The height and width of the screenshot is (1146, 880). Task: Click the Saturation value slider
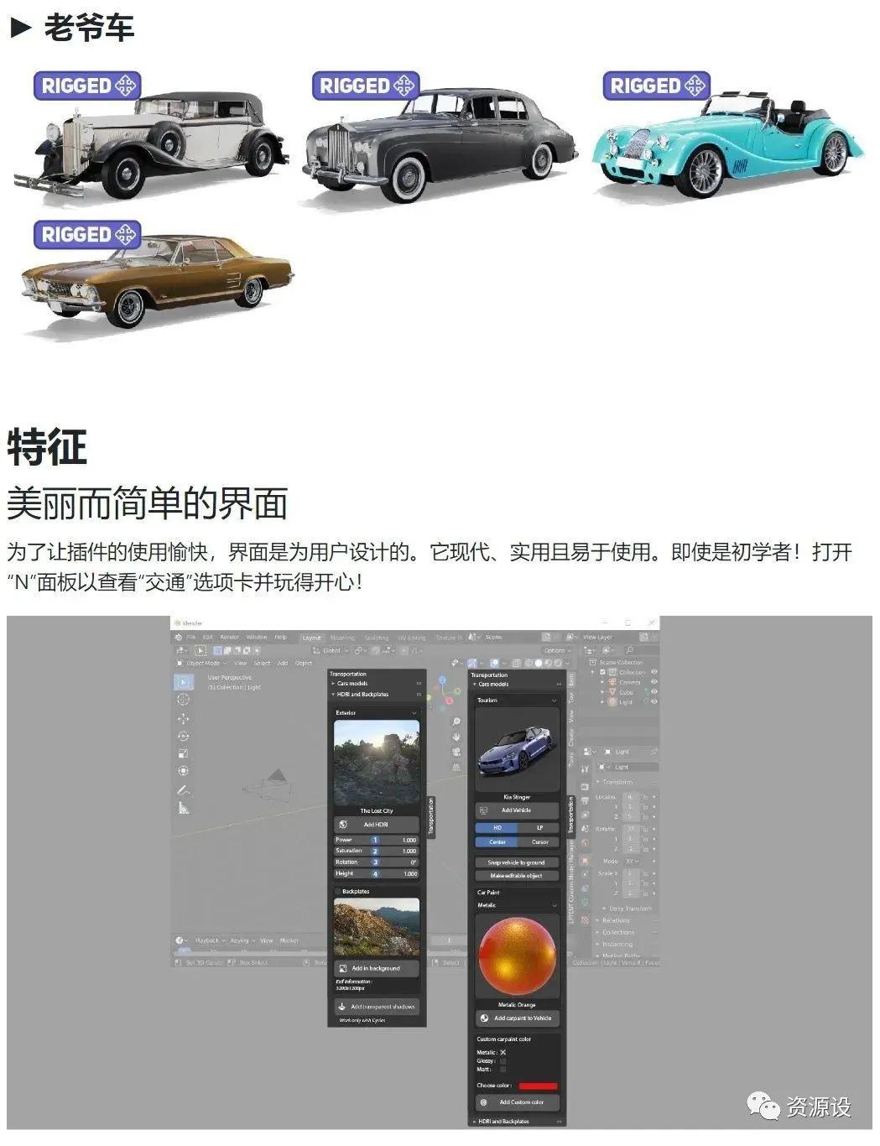click(x=377, y=851)
